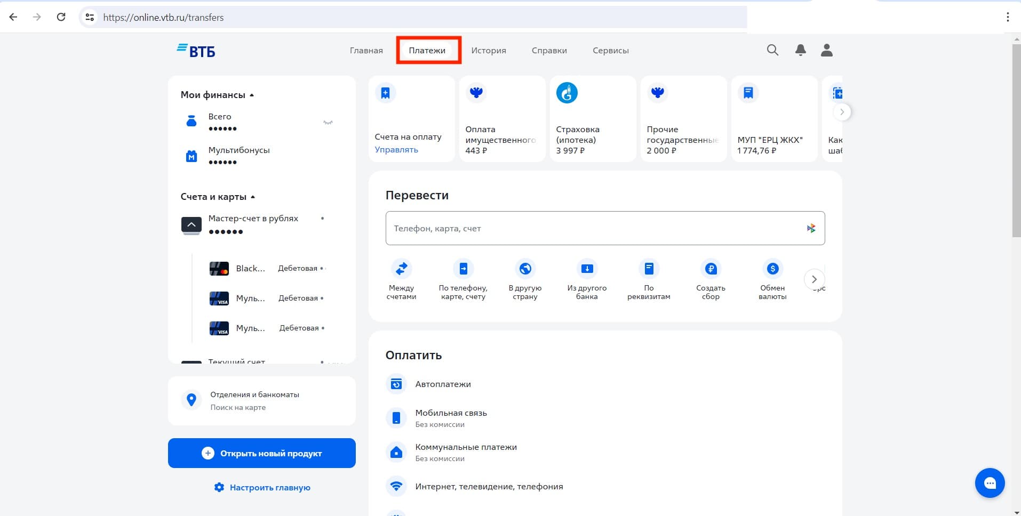1021x516 pixels.
Task: Click the Black debit card thumbnail
Action: (x=219, y=268)
